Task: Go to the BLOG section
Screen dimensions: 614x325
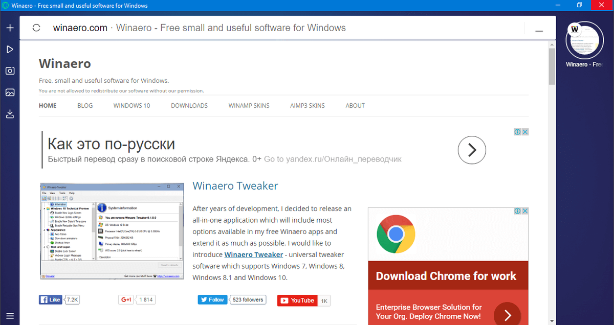Action: click(85, 106)
